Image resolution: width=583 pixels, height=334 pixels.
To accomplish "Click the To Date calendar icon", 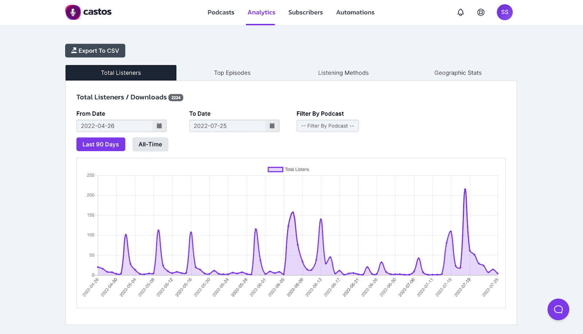I will pyautogui.click(x=272, y=126).
